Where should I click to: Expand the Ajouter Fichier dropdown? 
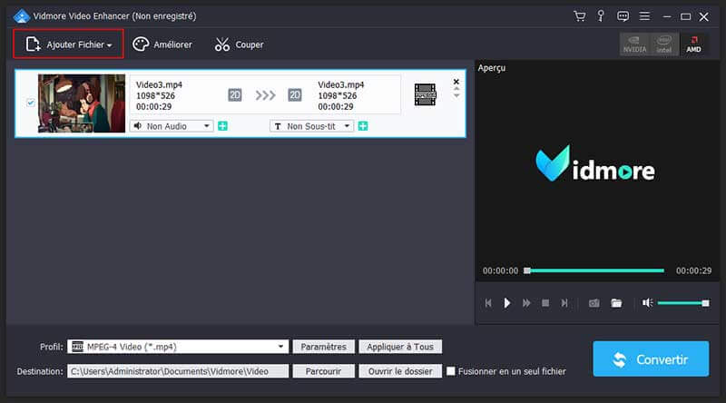109,44
